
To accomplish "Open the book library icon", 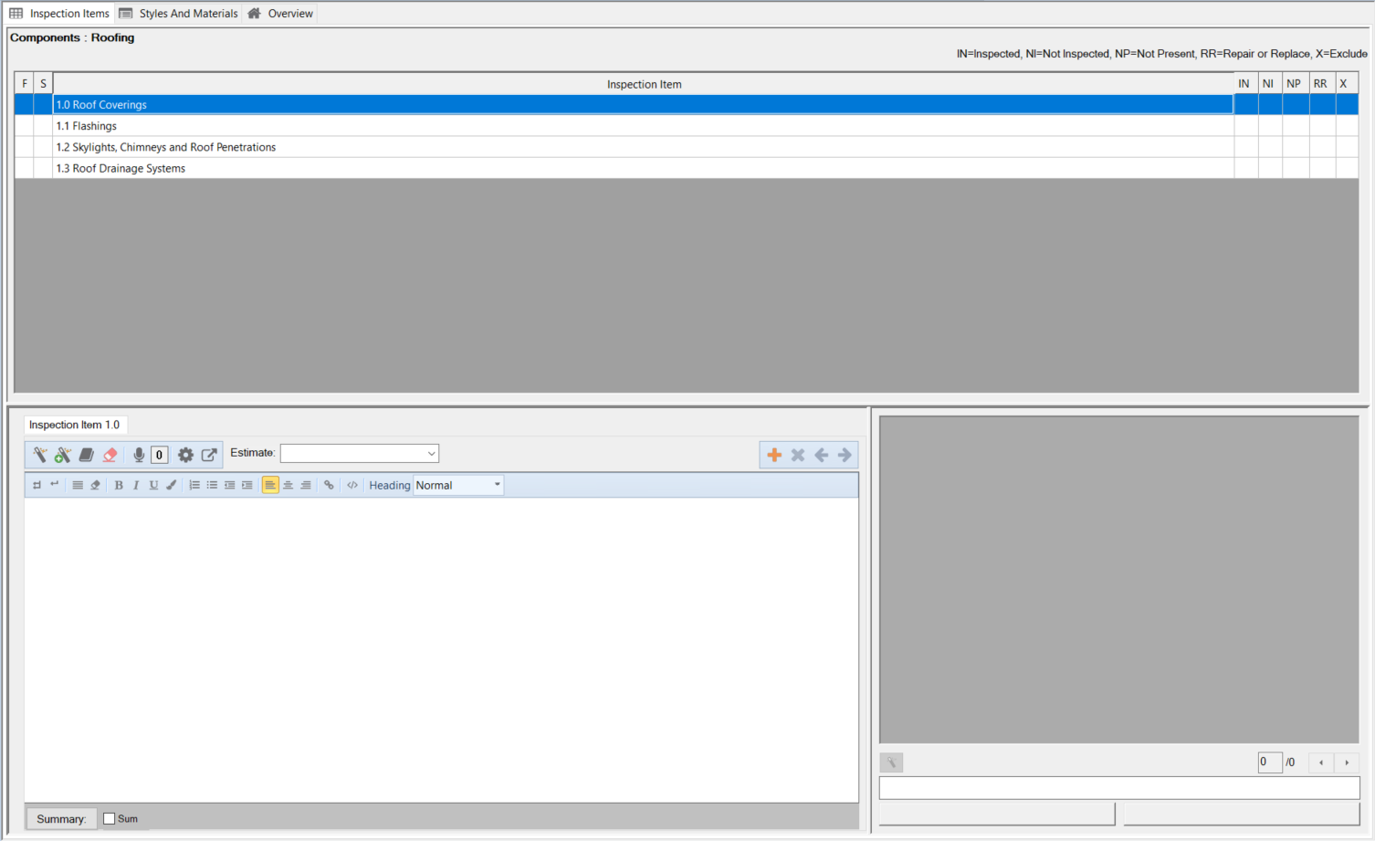I will [87, 455].
